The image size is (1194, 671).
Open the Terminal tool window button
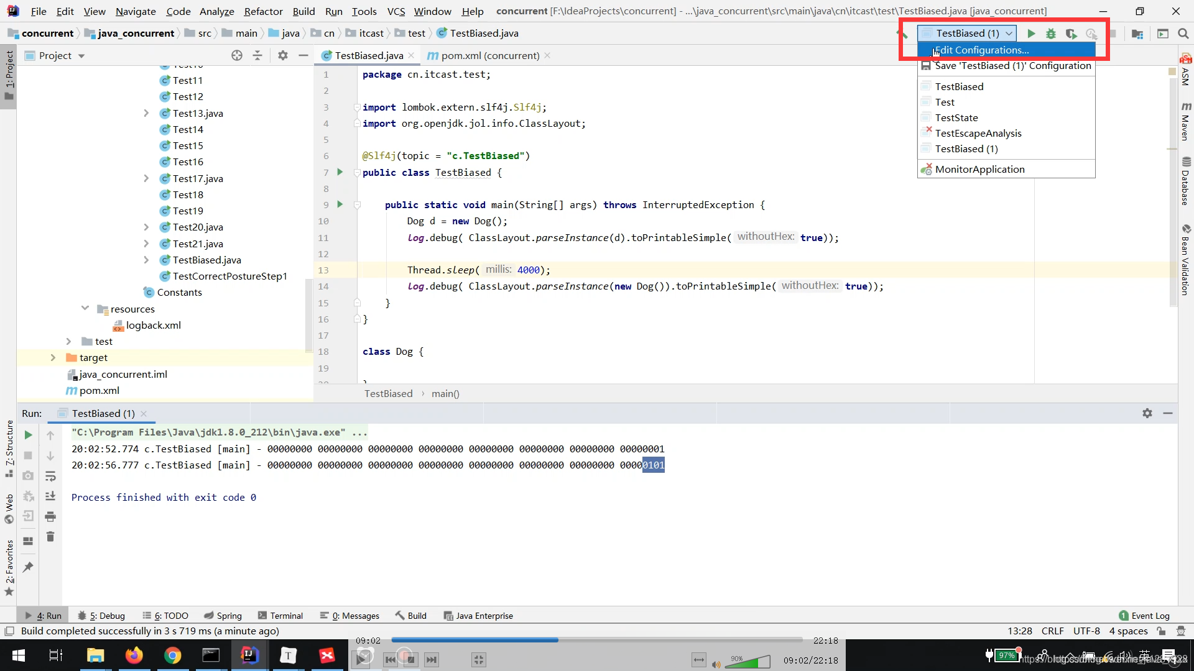(280, 616)
